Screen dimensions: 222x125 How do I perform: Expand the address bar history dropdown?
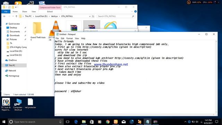pos(90,16)
